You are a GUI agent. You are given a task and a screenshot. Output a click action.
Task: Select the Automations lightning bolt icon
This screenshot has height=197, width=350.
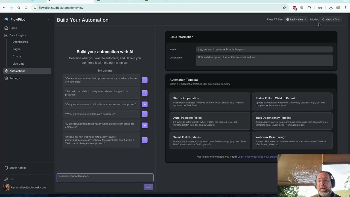6,71
